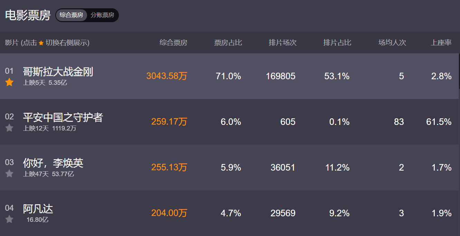The image size is (460, 236).
Task: Toggle the star for 阿凡达
Action: [x=9, y=219]
